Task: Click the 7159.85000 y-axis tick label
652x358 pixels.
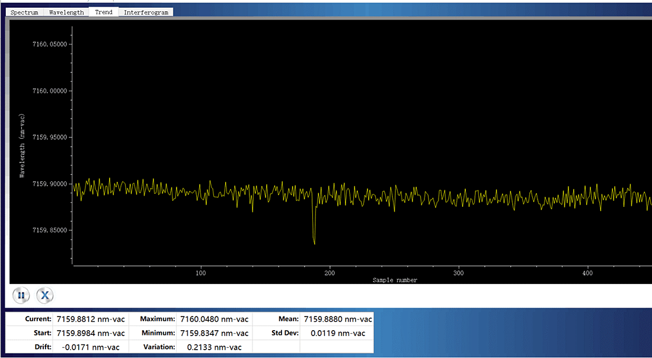Action: tap(49, 231)
